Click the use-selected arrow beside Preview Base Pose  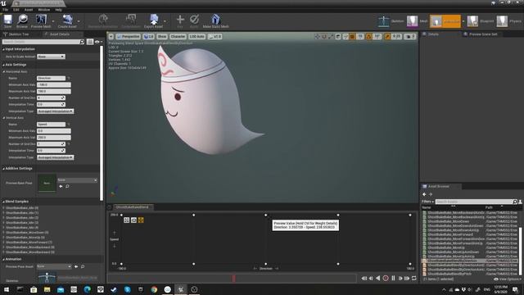coord(61,186)
